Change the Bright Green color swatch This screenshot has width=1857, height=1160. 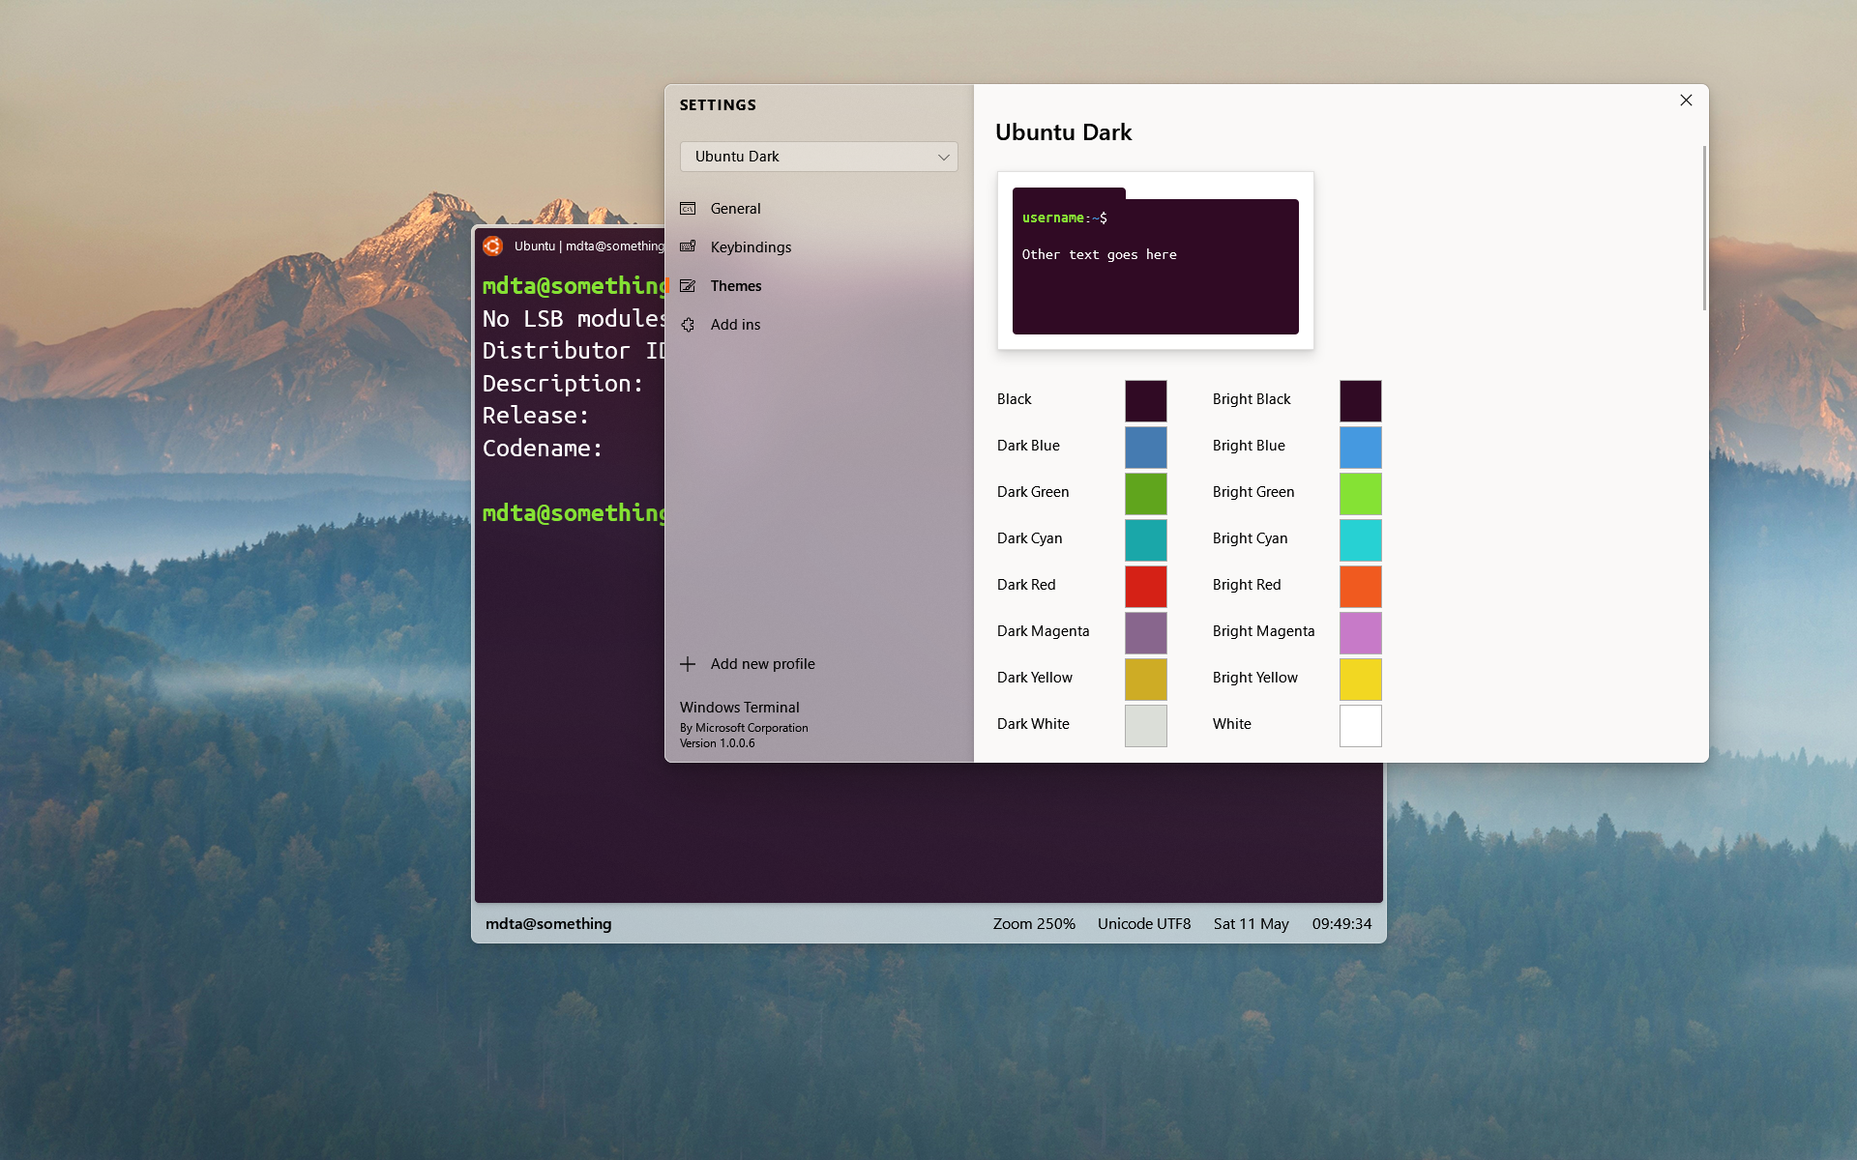click(x=1360, y=493)
